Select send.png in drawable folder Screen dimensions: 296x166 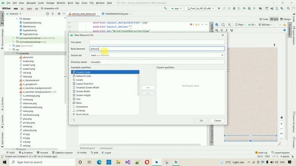coord(27,126)
